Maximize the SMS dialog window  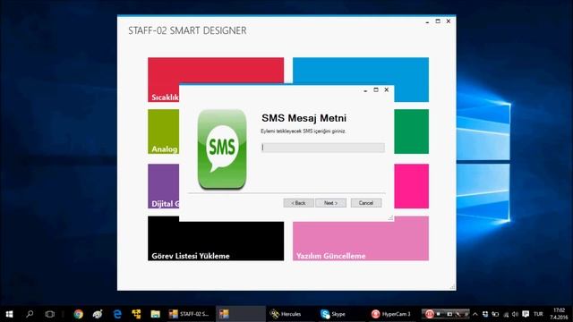coord(376,89)
